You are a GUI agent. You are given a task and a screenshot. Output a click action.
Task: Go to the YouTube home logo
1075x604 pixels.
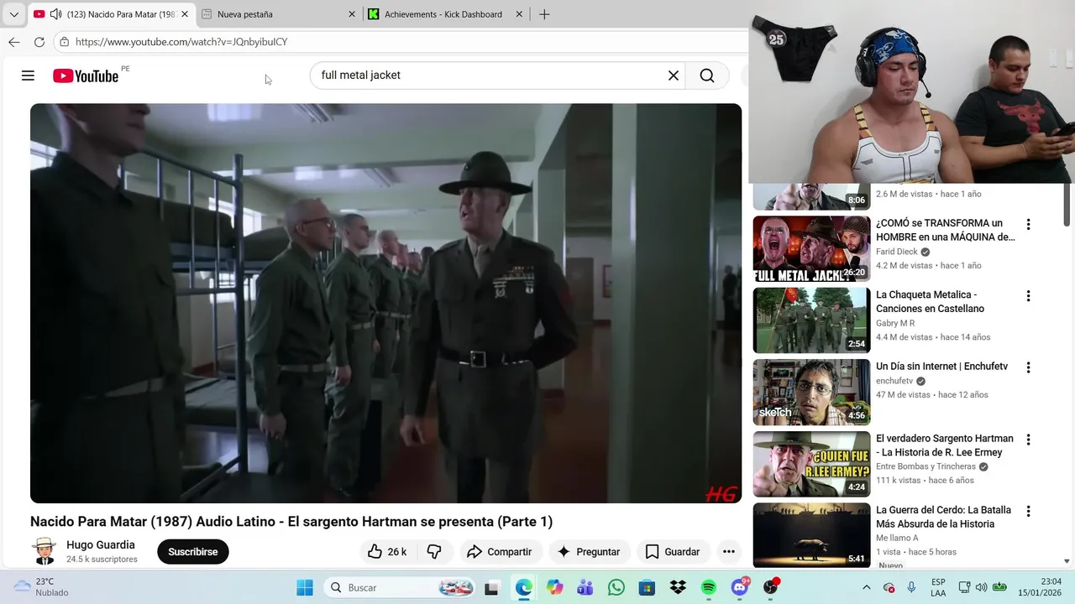point(86,75)
